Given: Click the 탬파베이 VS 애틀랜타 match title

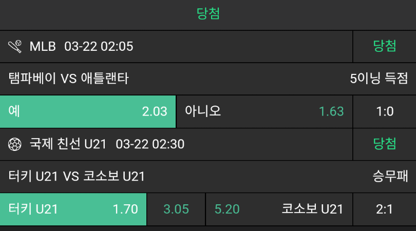Looking at the screenshot, I should click(x=69, y=79).
